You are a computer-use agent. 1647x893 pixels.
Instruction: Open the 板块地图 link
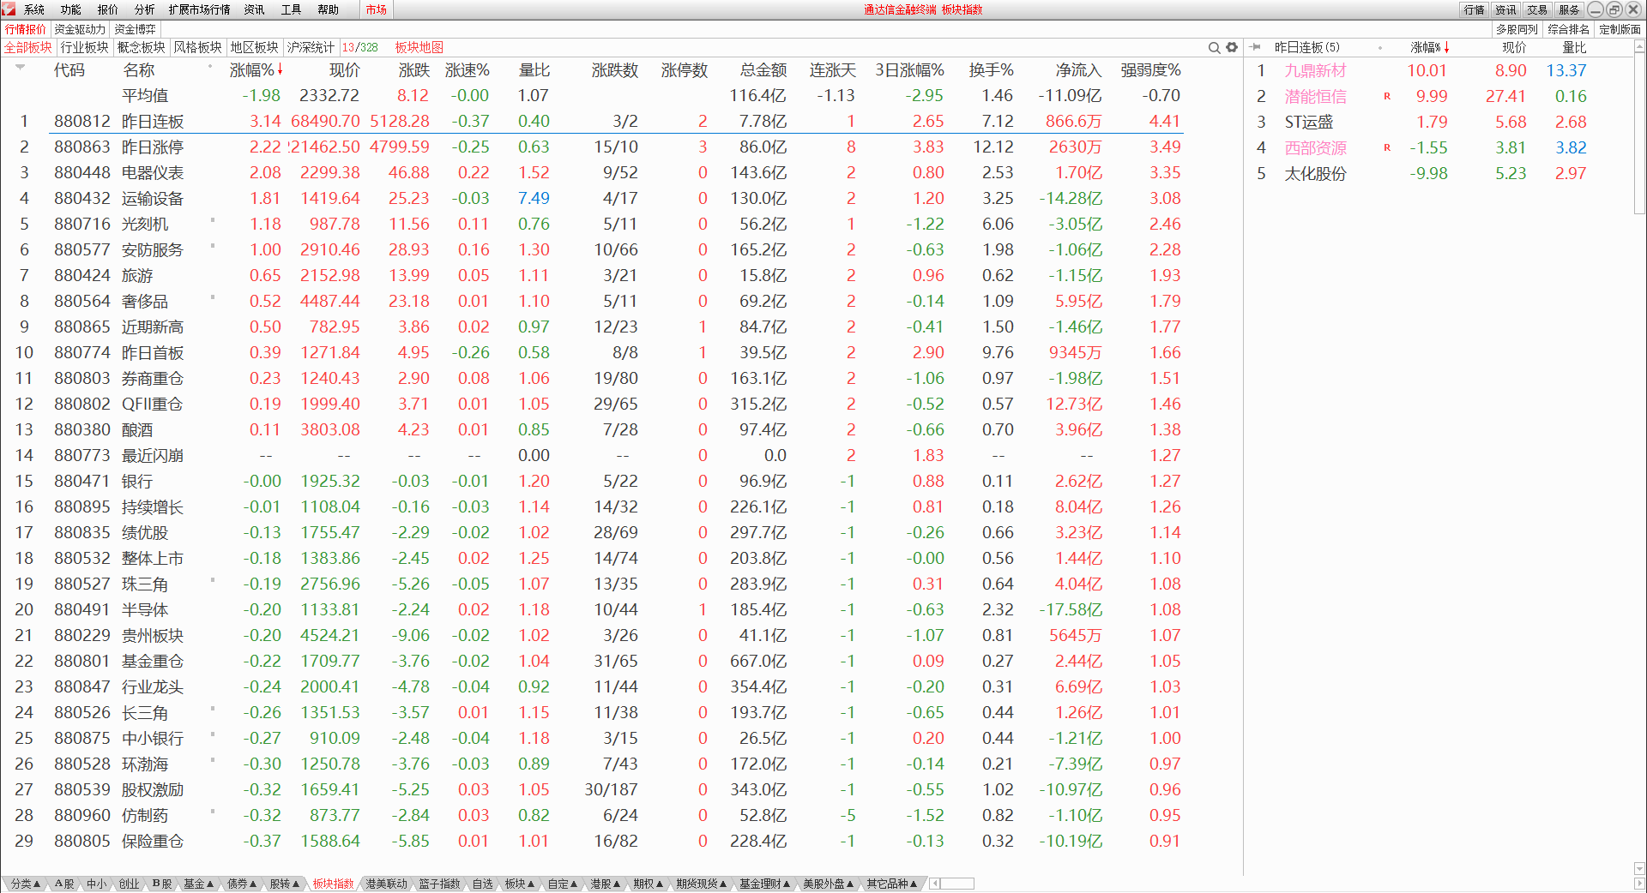[x=419, y=47]
